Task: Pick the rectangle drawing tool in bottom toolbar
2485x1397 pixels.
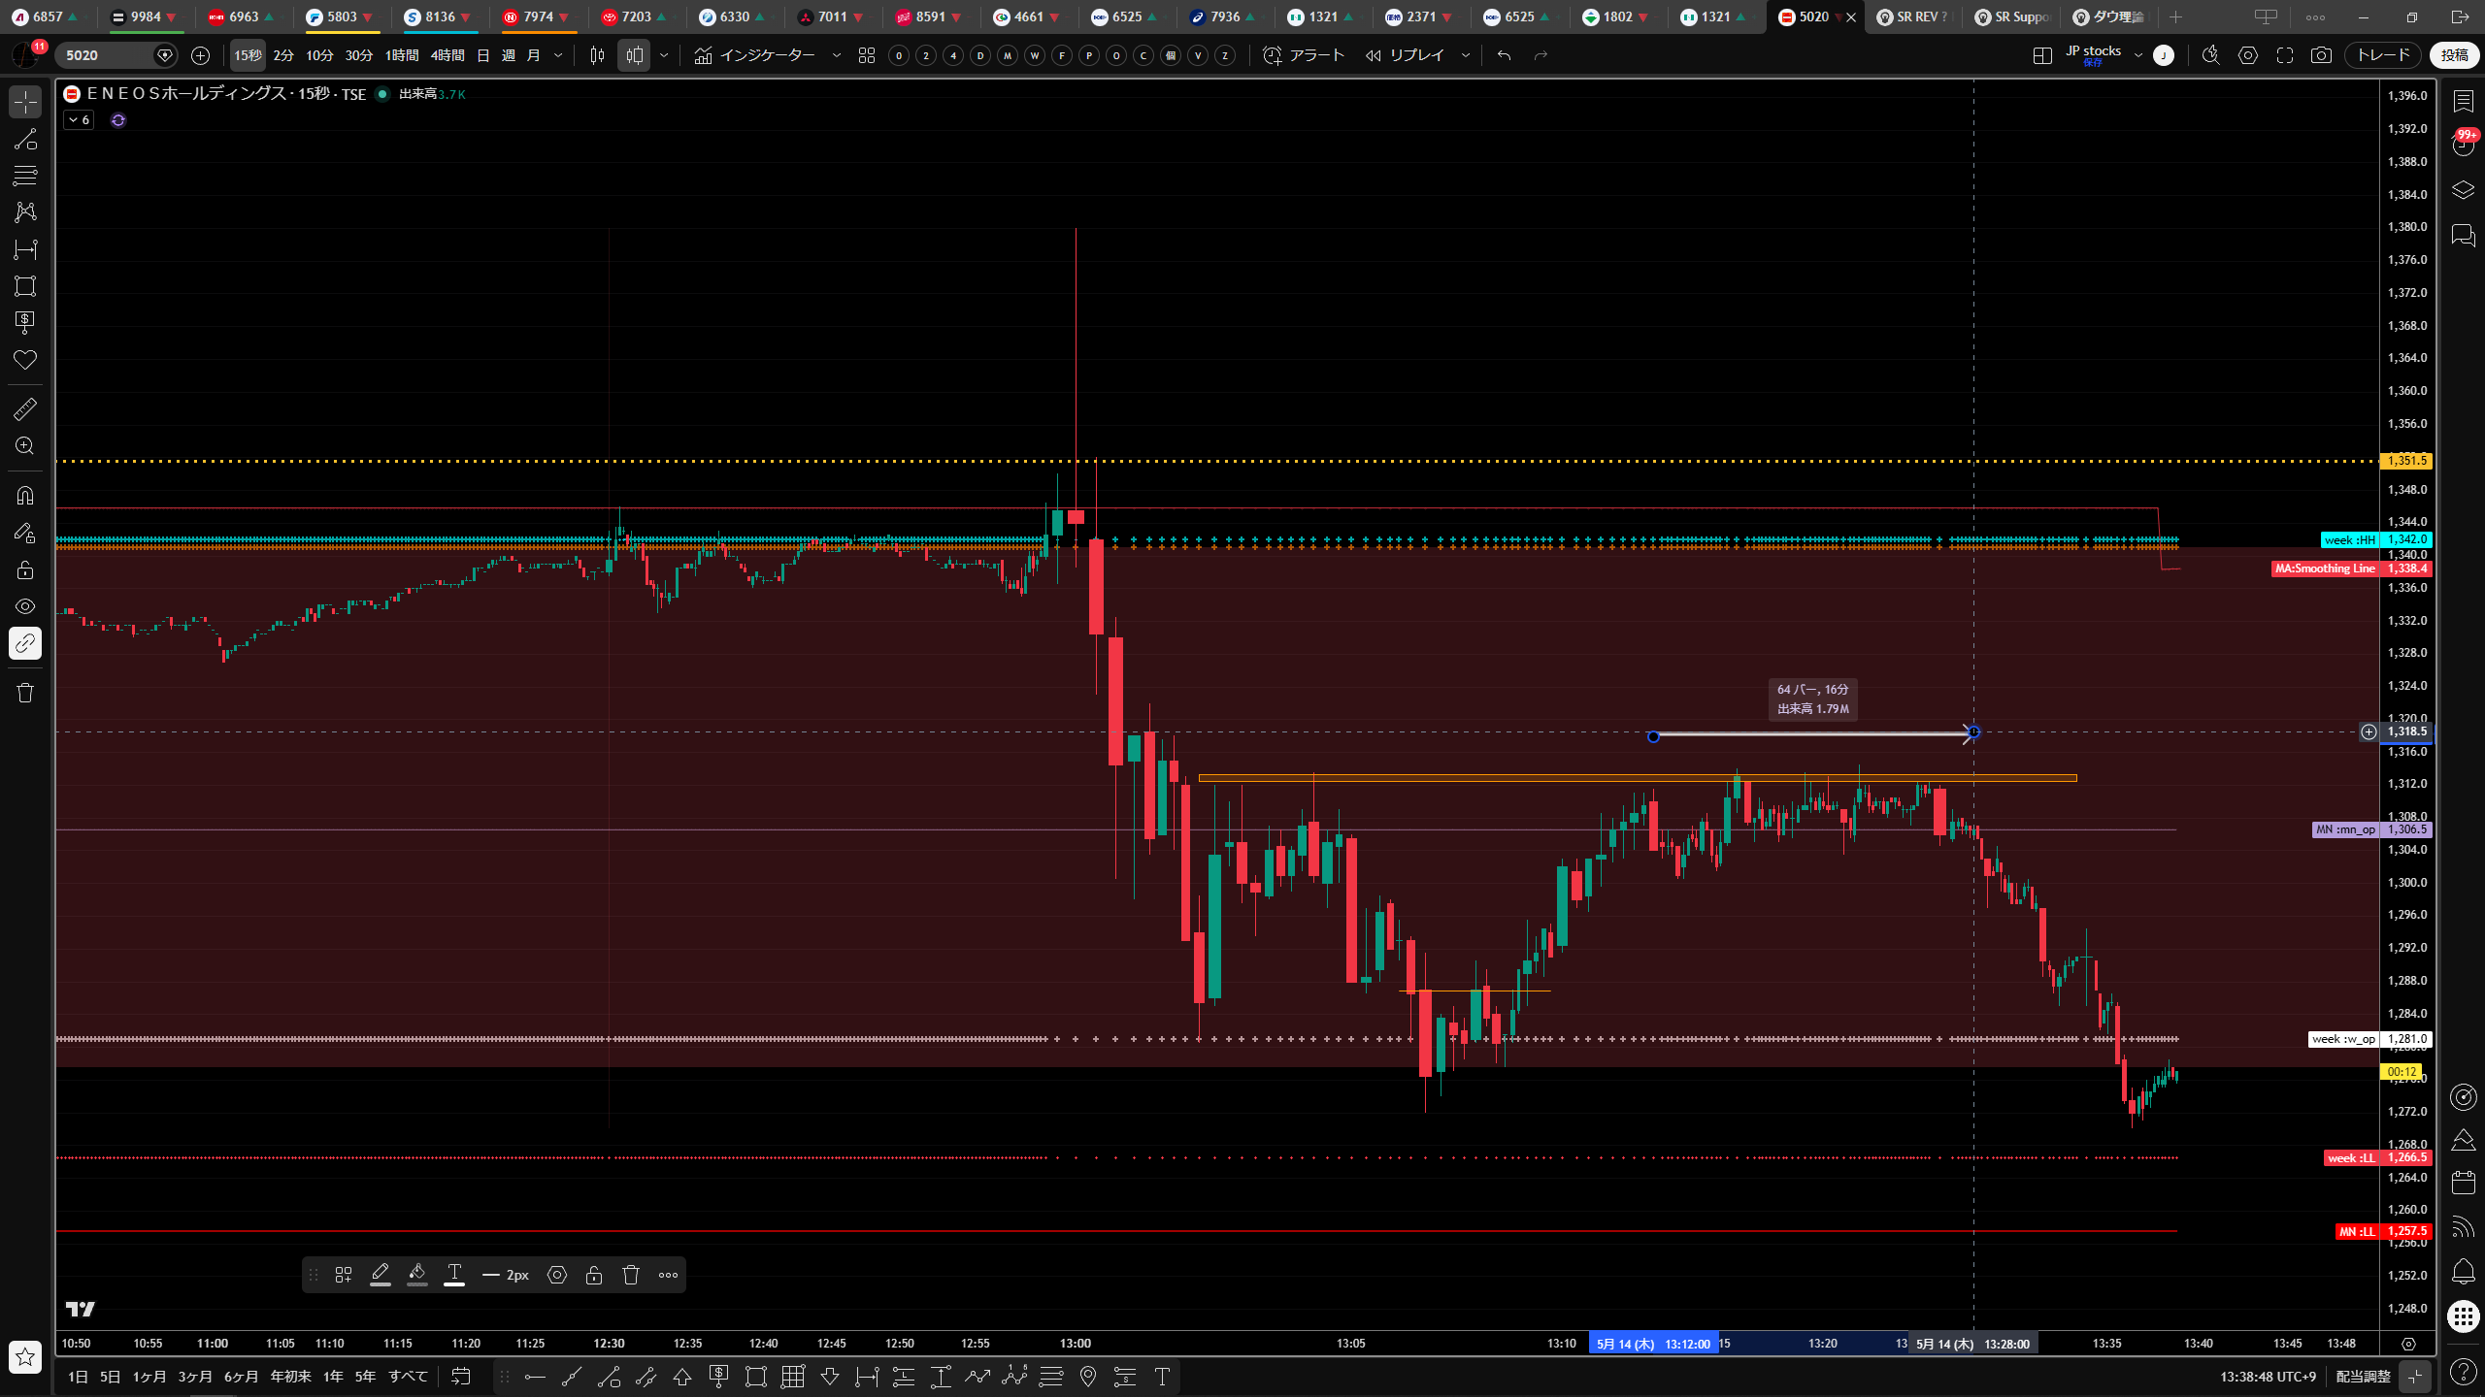Action: [x=756, y=1377]
